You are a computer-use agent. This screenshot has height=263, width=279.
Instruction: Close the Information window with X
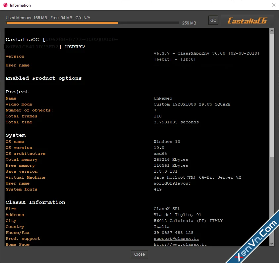[274, 5]
